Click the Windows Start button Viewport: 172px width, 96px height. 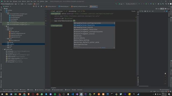2,94
